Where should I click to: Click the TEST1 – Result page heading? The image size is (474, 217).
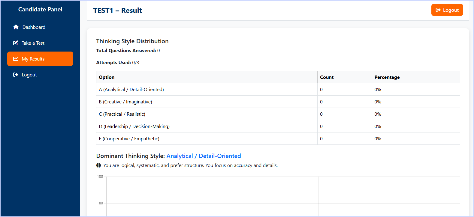[x=118, y=10]
